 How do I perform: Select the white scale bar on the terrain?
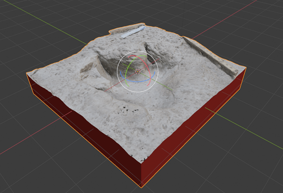(x=133, y=32)
